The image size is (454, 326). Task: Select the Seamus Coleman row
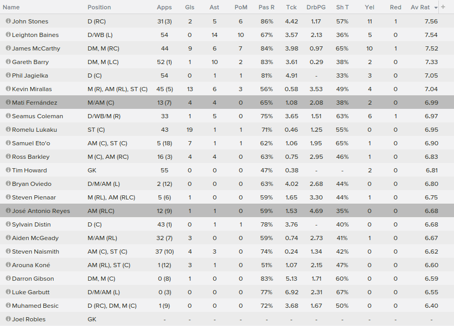pyautogui.click(x=227, y=116)
